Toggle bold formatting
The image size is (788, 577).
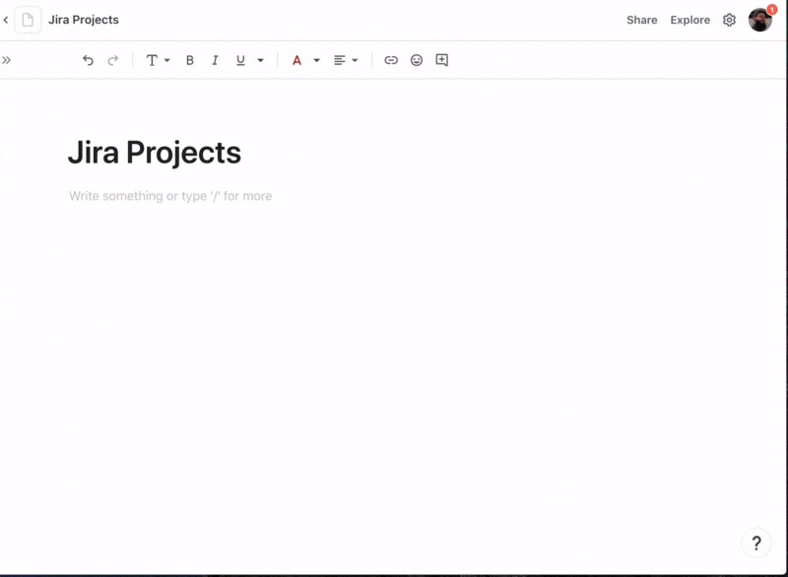tap(189, 60)
